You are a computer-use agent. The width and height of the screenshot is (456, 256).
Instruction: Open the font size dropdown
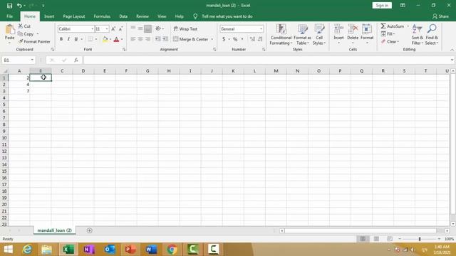pos(107,28)
